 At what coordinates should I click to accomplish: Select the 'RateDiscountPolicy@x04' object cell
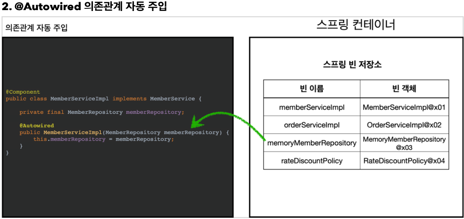(x=405, y=161)
